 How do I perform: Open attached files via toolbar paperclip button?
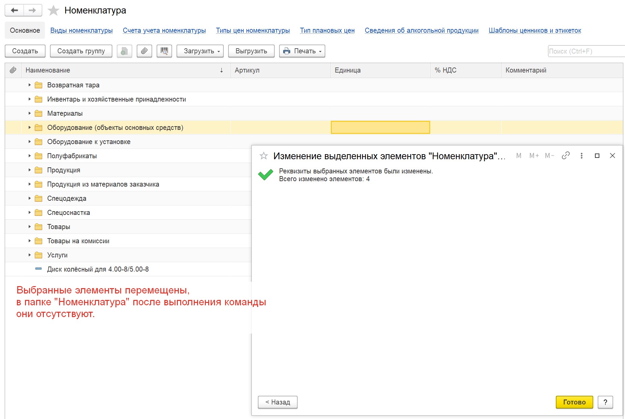point(144,51)
